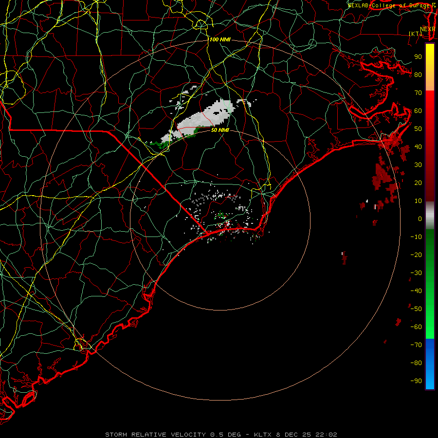Click the positive "90" velocity scale label
Viewport: 438px width, 438px height.
[418, 57]
